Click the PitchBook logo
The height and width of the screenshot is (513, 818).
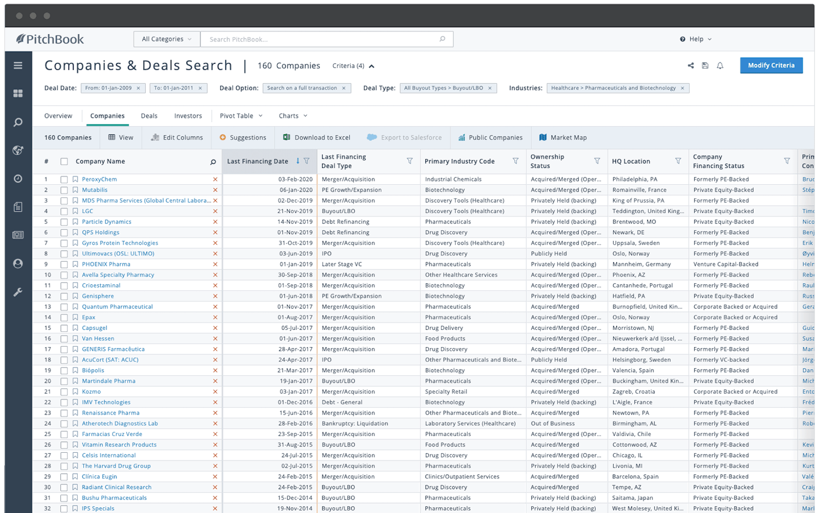50,39
